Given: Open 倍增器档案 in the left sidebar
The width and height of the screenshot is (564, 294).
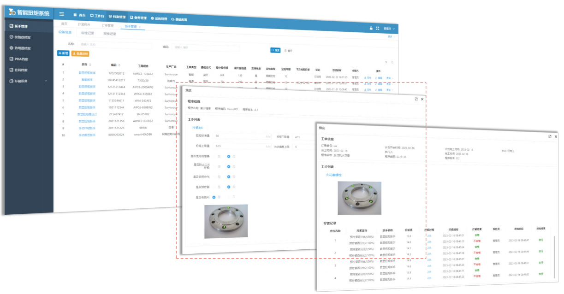Looking at the screenshot, I should 19,48.
